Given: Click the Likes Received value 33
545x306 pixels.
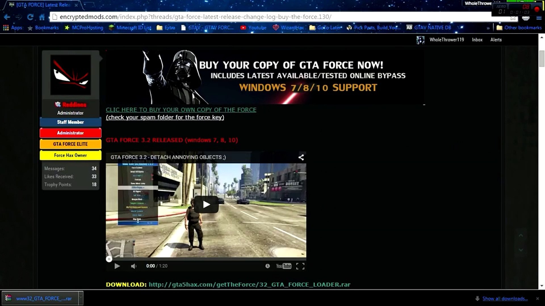Looking at the screenshot, I should point(94,176).
